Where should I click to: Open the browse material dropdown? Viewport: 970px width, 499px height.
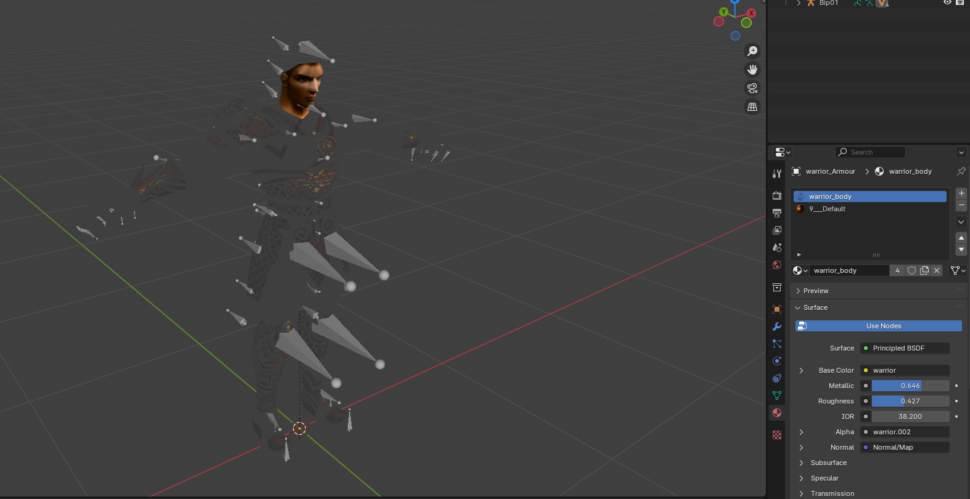(800, 270)
